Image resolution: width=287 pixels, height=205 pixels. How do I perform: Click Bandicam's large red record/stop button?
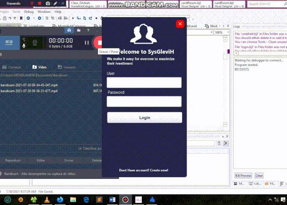tap(98, 43)
